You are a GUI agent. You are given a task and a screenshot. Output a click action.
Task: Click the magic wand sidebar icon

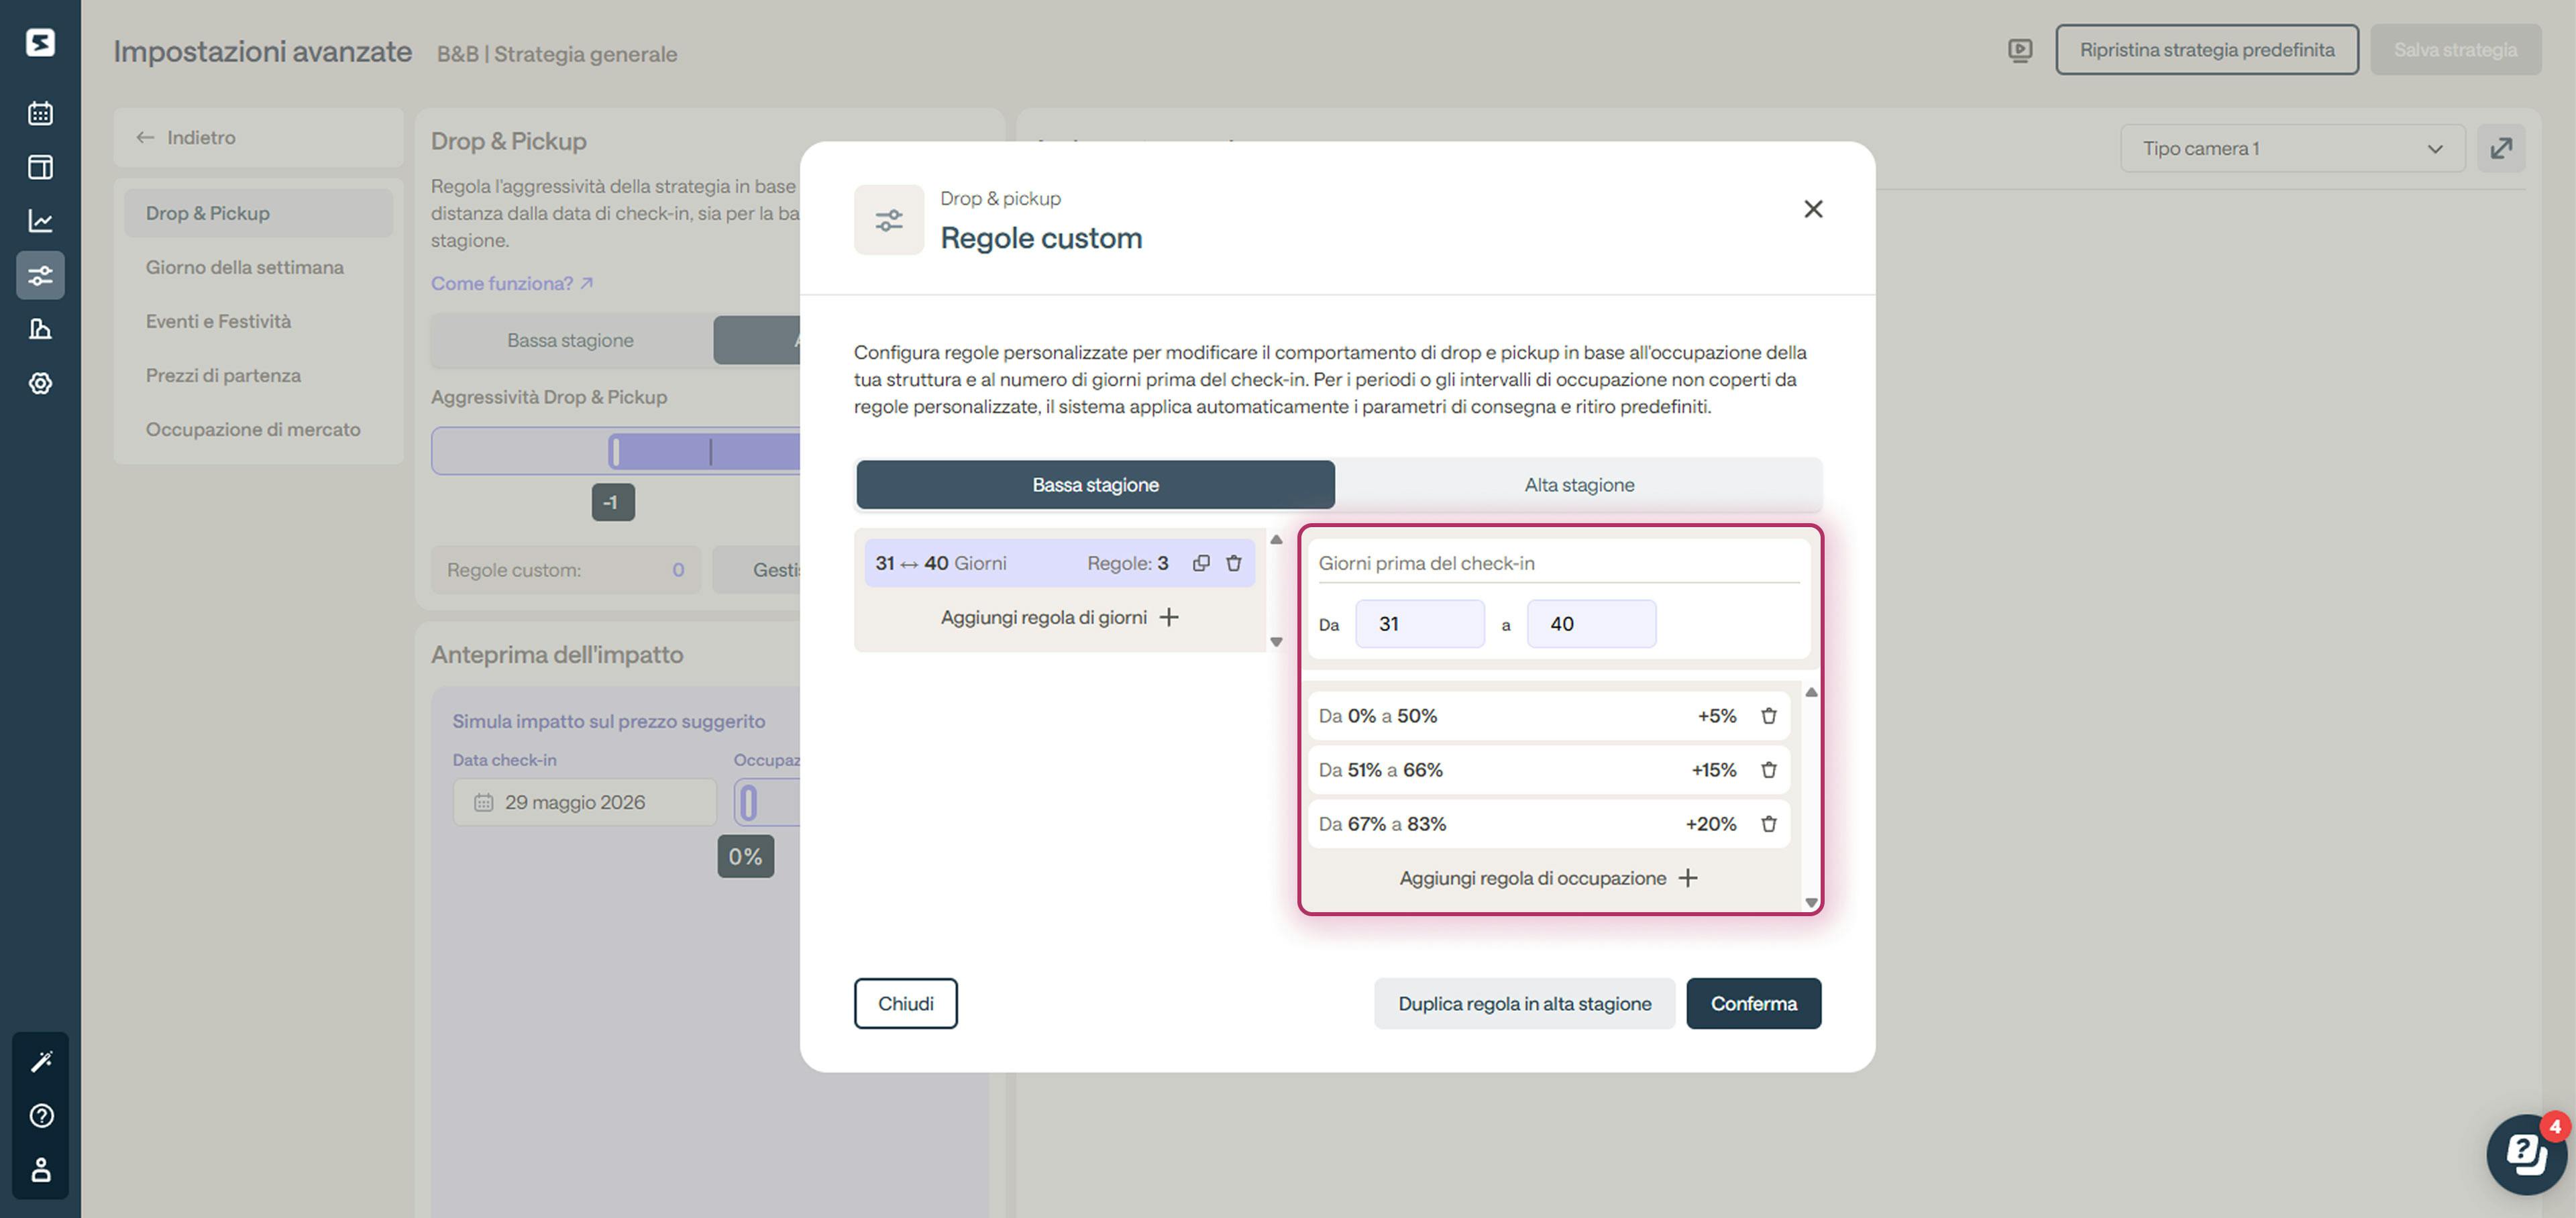pyautogui.click(x=40, y=1062)
